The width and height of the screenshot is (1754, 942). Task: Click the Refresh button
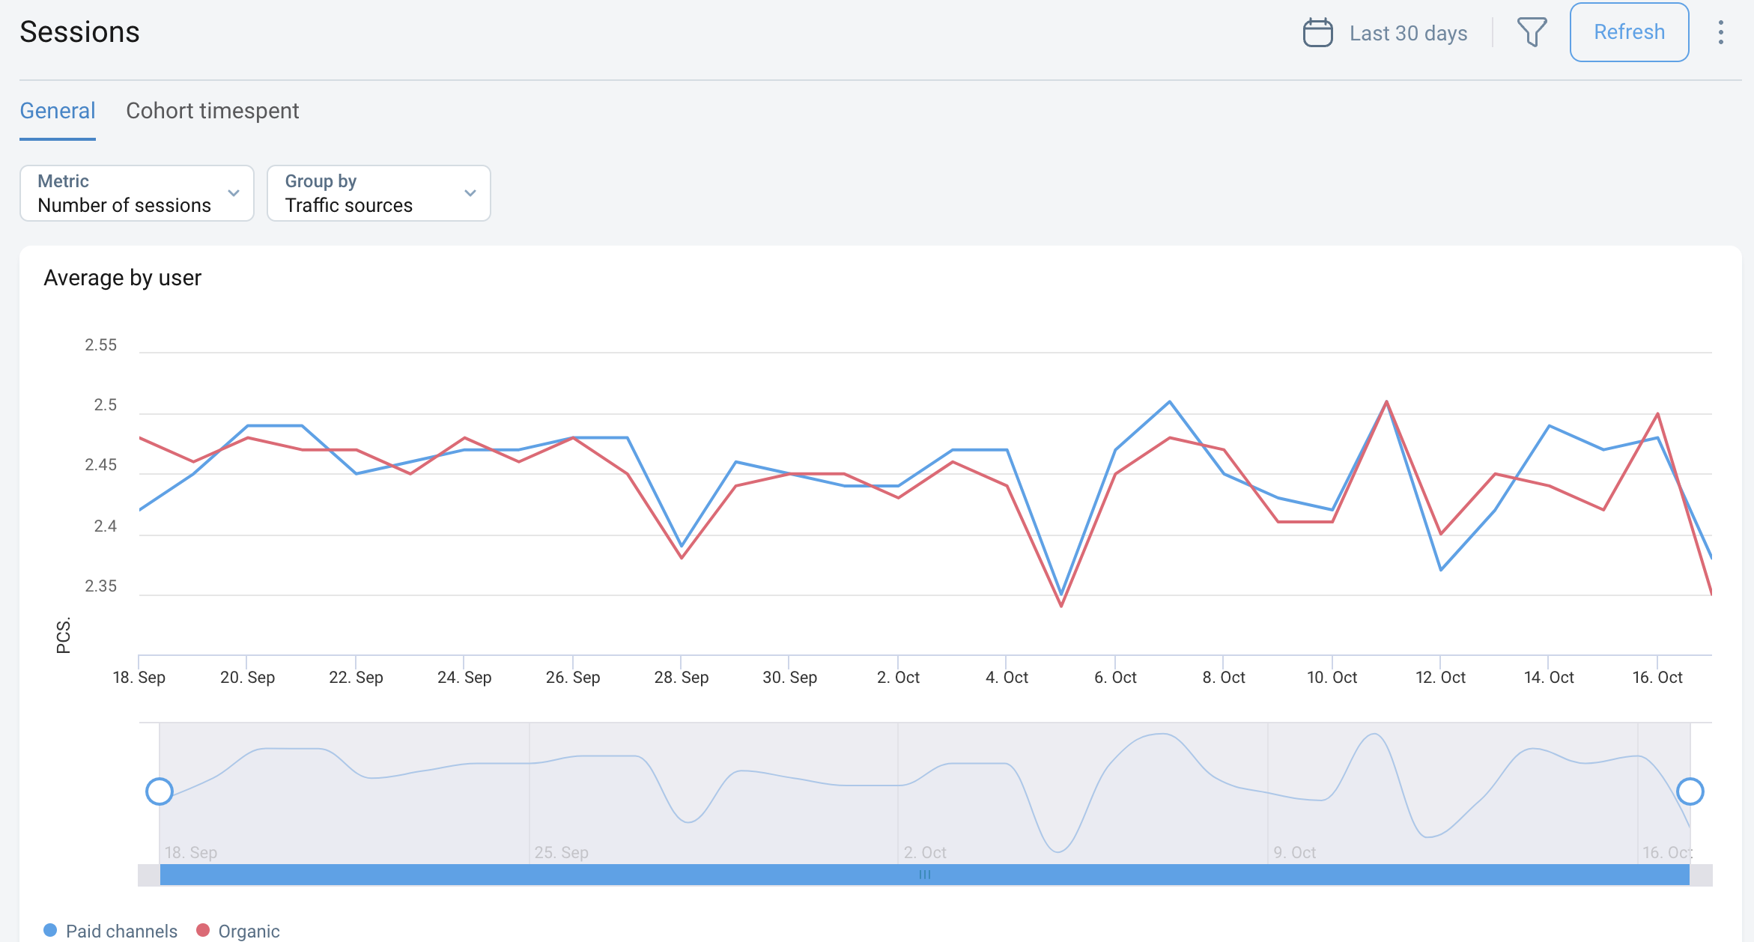point(1629,32)
